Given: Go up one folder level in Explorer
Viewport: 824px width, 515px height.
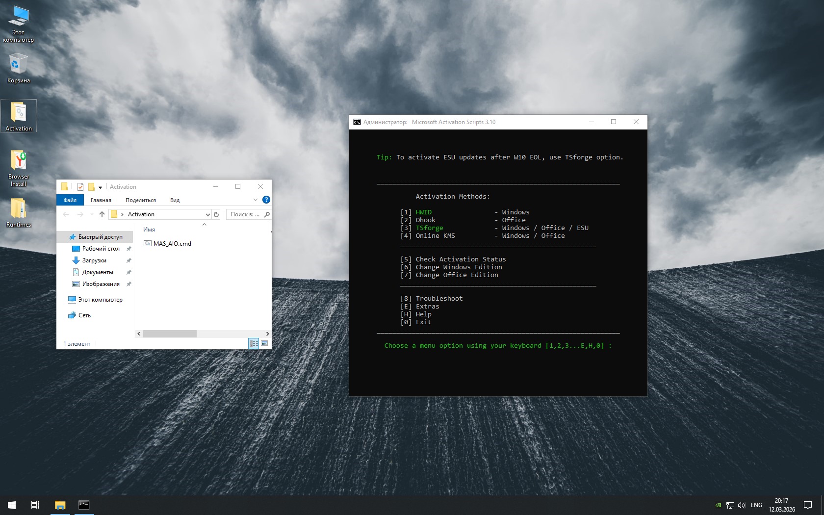Looking at the screenshot, I should click(x=102, y=214).
